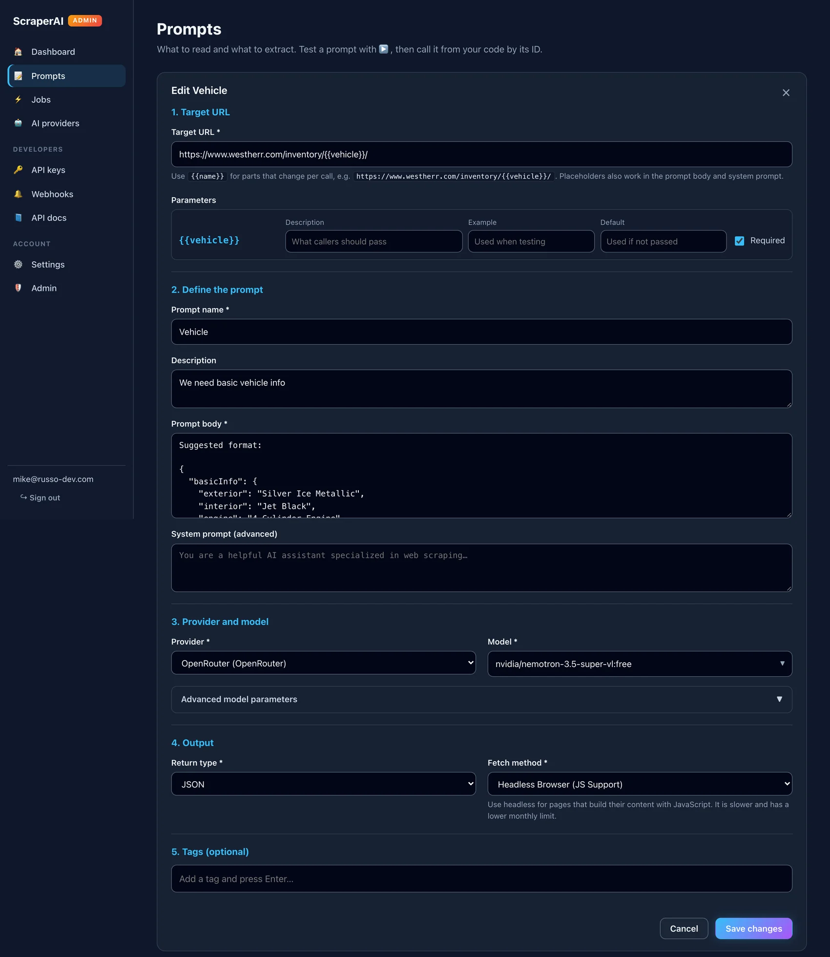Screen dimensions: 830x957
Task: Click the Jobs lightning bolt icon
Action: coord(18,100)
